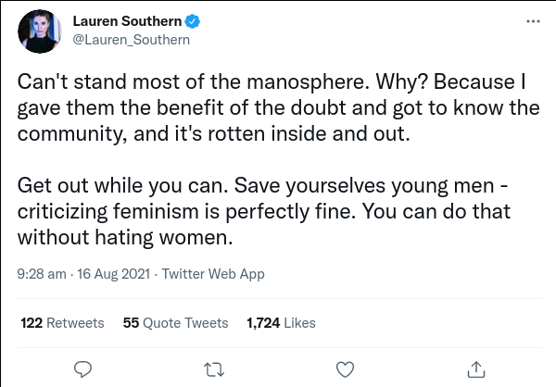Open Lauren Southern's profile picture
The image size is (556, 387).
[36, 32]
